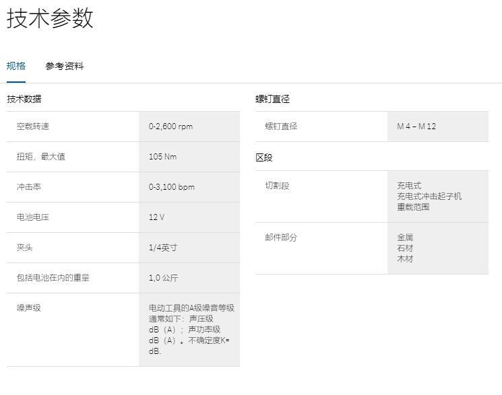
Task: Select the 1,0 公斤 weight value
Action: (x=164, y=278)
